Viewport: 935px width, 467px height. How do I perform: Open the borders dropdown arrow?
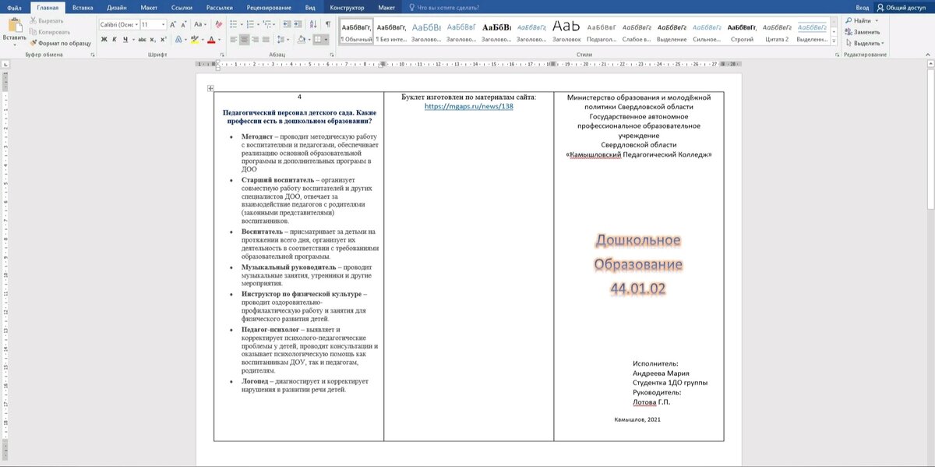click(326, 40)
